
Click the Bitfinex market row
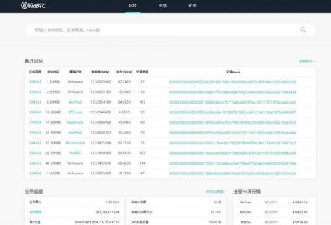pyautogui.click(x=274, y=202)
